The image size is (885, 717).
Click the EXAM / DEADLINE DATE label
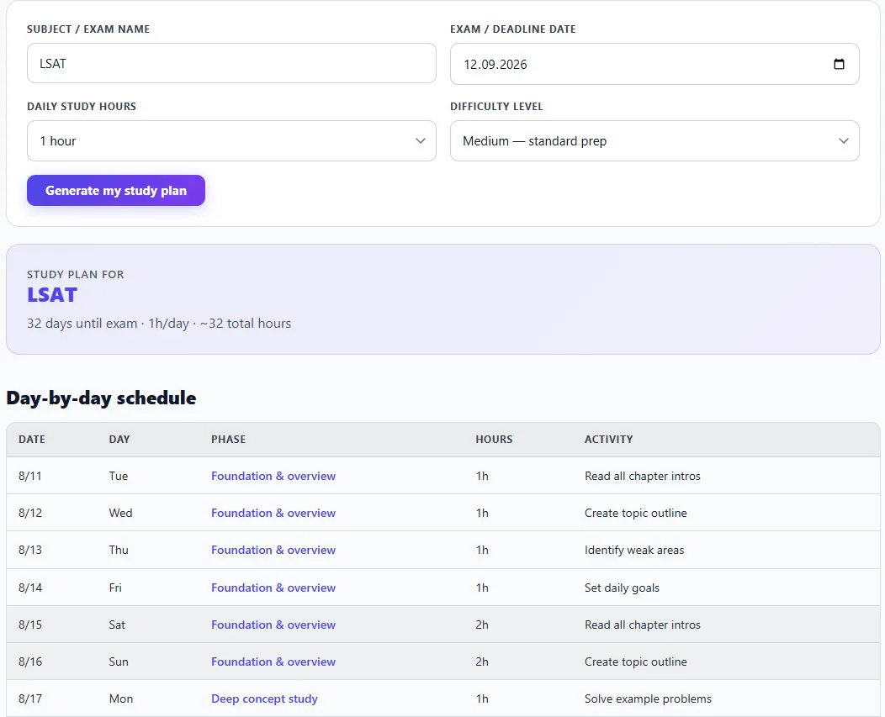pyautogui.click(x=513, y=29)
